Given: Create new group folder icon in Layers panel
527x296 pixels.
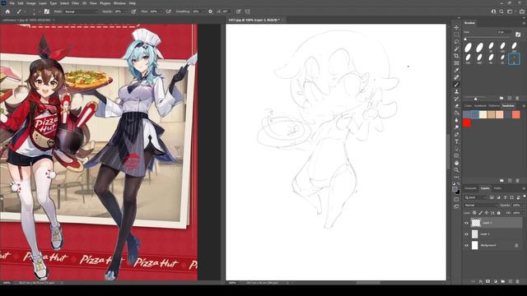Looking at the screenshot, I should tap(503, 281).
